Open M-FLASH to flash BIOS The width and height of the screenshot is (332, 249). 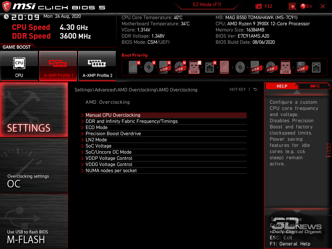coord(34,221)
